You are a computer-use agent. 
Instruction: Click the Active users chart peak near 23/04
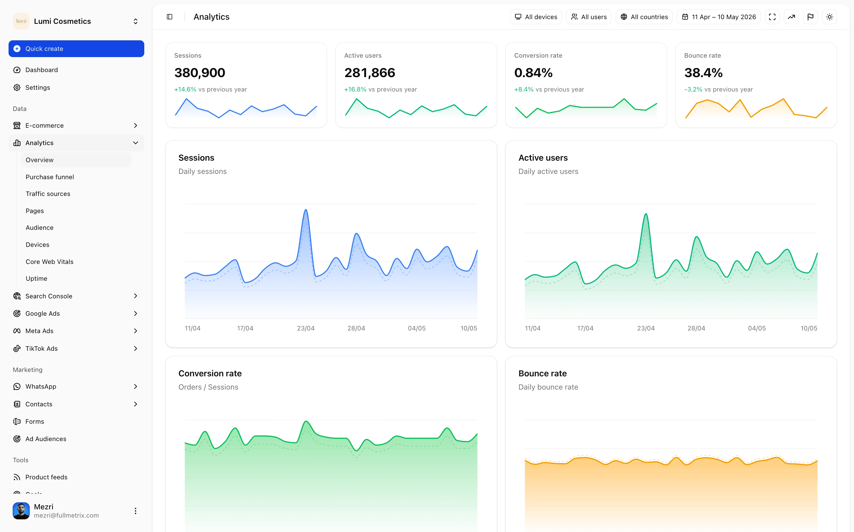click(646, 214)
